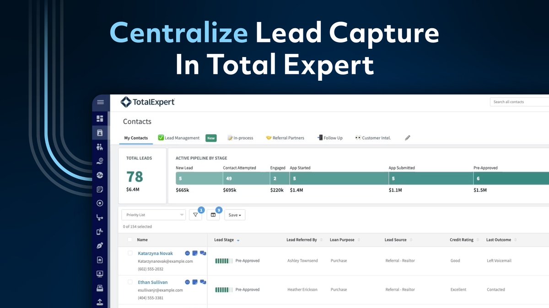Image resolution: width=549 pixels, height=308 pixels.
Task: Open the chat icon for Katarzyna Novak
Action: pyautogui.click(x=203, y=253)
